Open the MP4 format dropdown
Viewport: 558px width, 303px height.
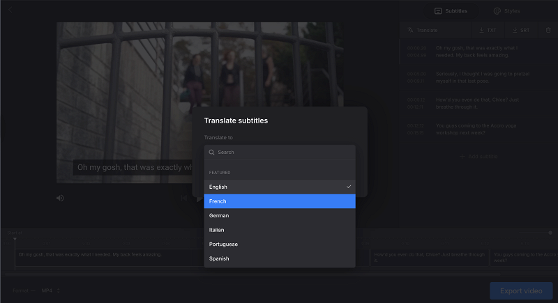click(50, 290)
